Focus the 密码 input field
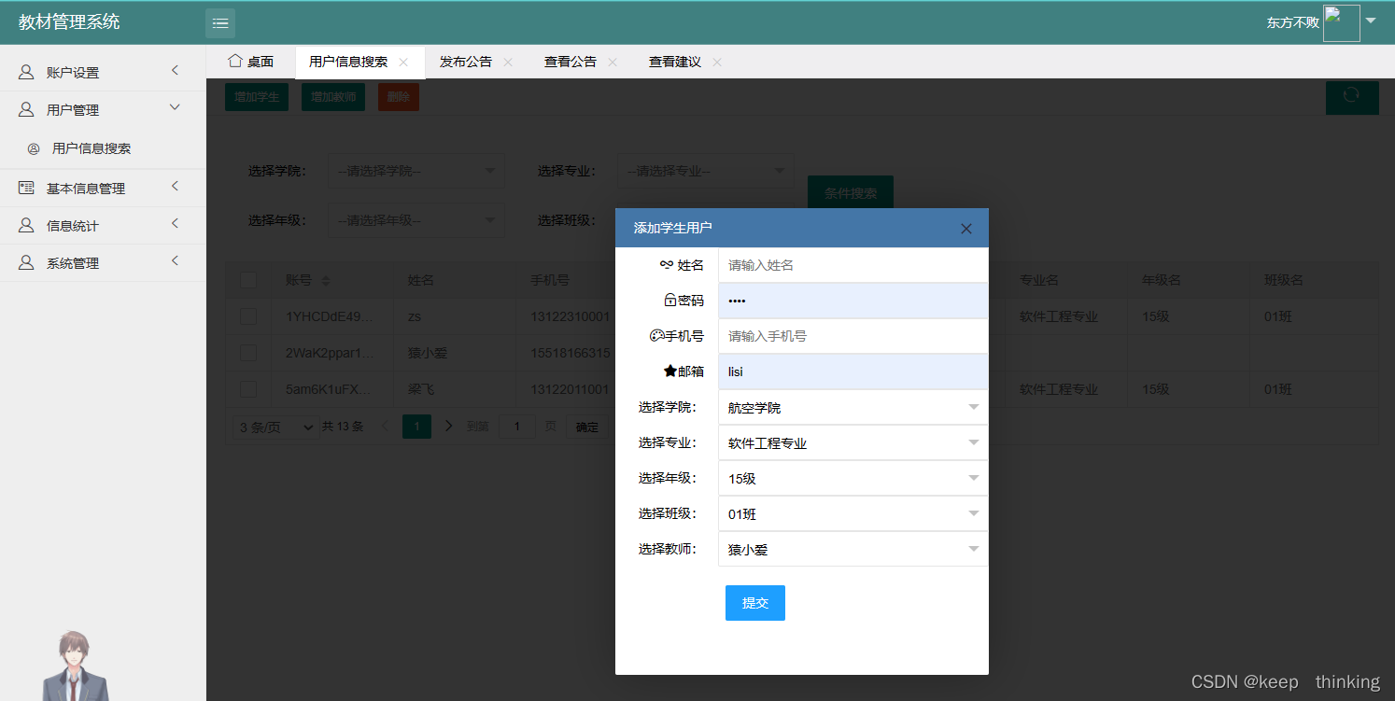The image size is (1395, 701). (853, 301)
